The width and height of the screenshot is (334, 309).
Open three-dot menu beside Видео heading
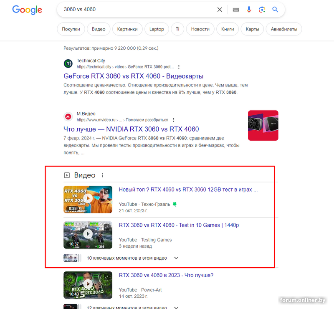coord(102,175)
